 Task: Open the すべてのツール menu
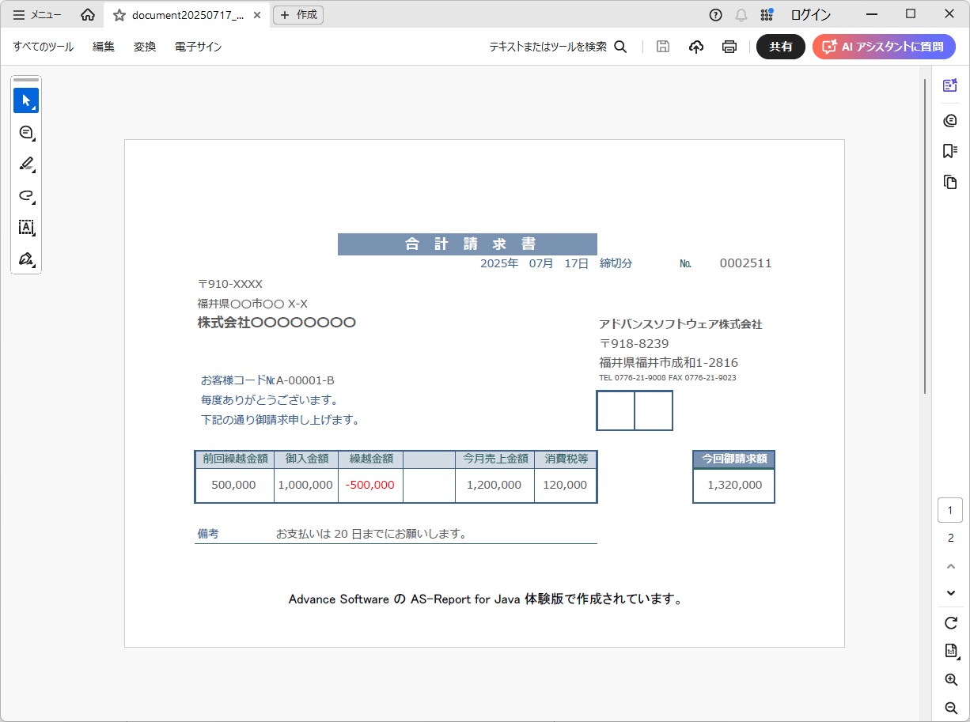coord(43,47)
